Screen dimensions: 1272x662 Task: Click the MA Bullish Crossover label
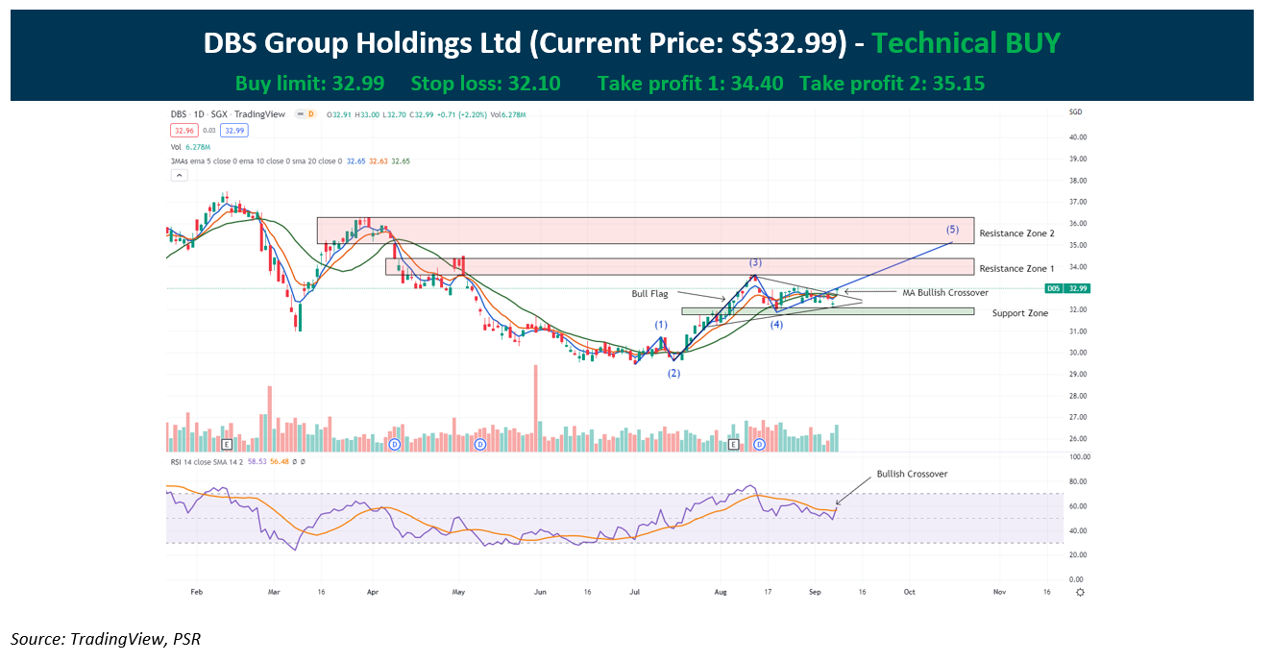click(x=944, y=292)
